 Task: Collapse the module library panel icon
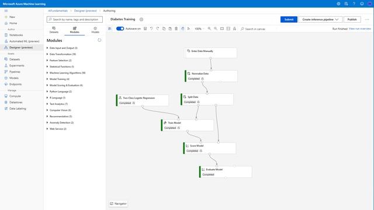[110, 29]
